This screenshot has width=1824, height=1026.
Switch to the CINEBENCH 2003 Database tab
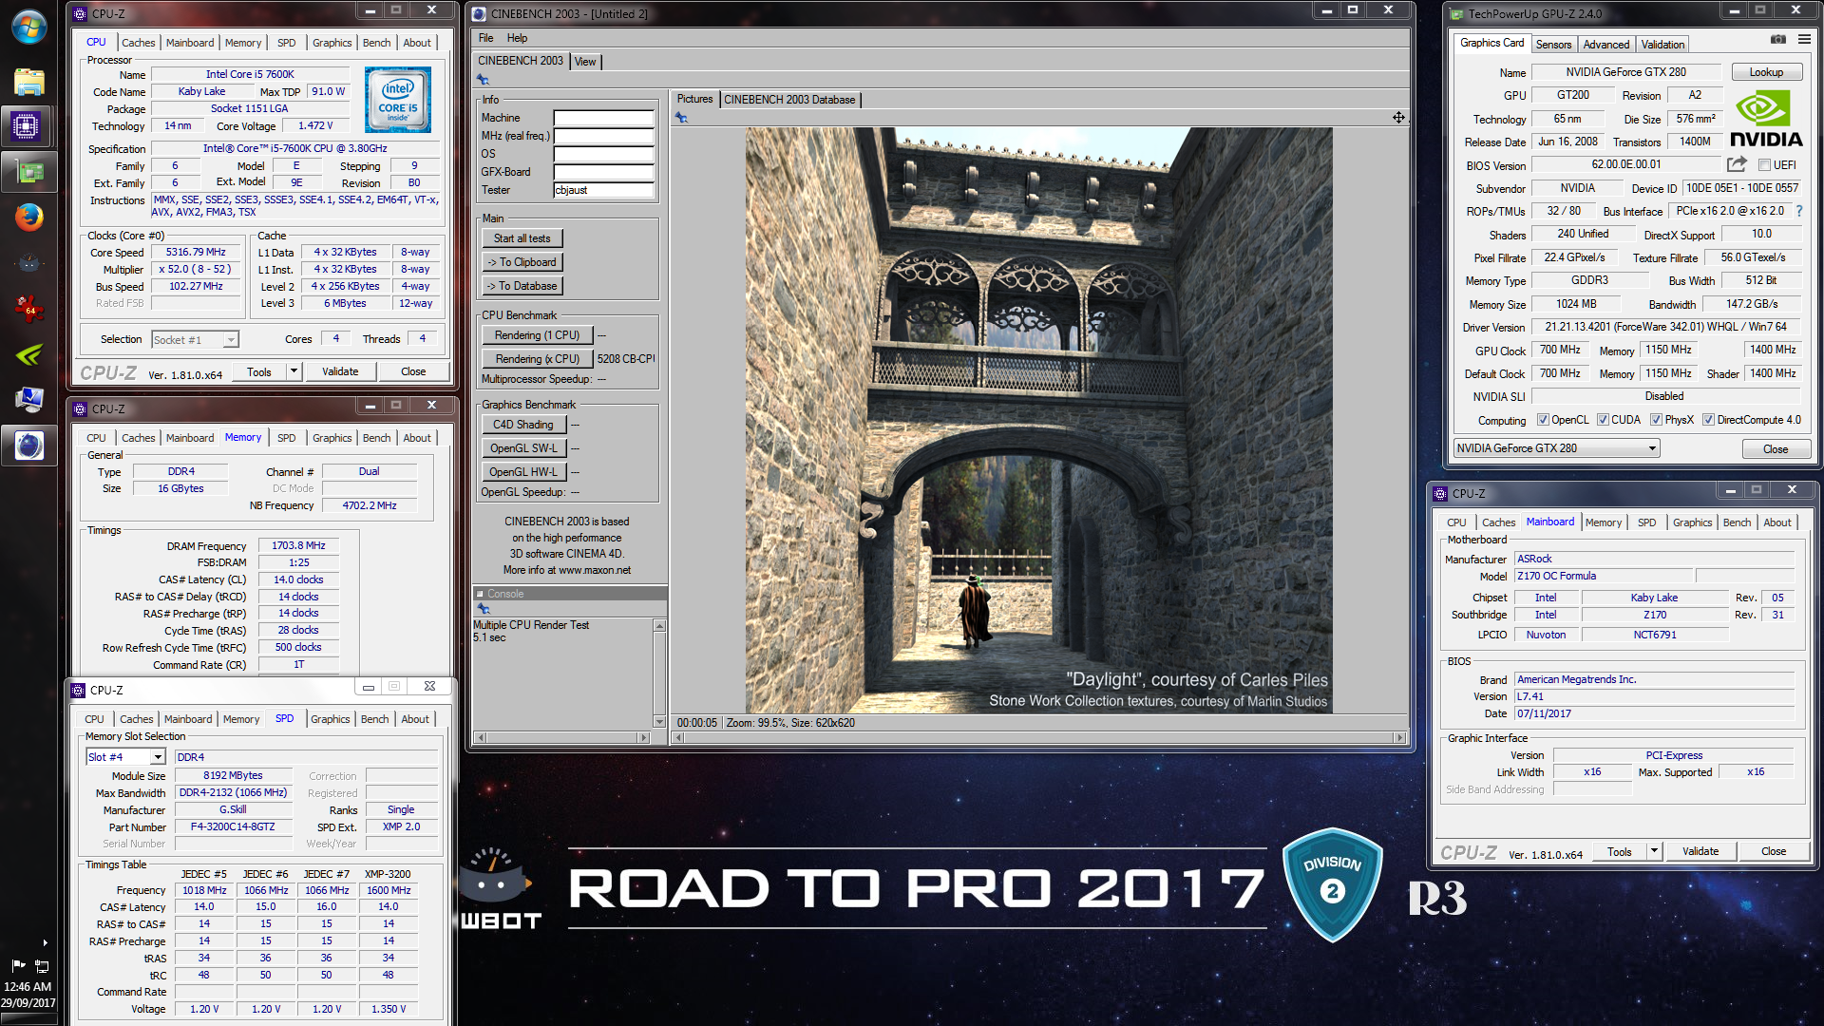pyautogui.click(x=789, y=100)
